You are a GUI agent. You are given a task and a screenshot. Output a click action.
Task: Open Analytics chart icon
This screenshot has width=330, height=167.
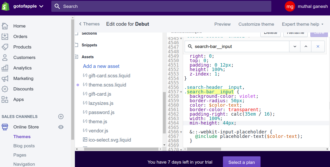(5, 68)
